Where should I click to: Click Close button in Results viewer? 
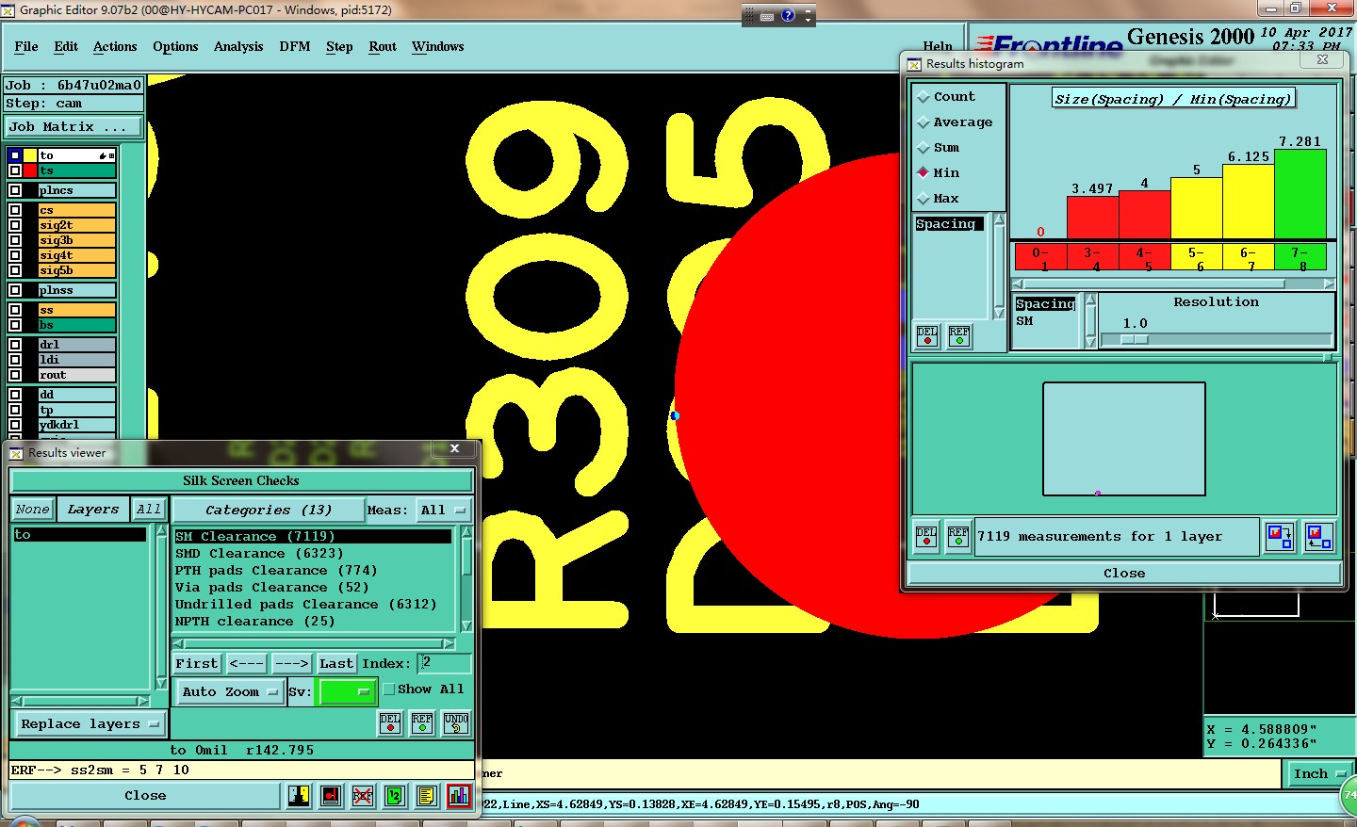pos(145,796)
